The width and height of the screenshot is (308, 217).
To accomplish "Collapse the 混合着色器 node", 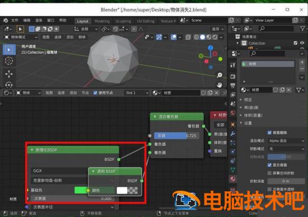I will tap(155, 116).
